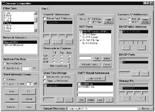Click the Output Directory text field
Image resolution: width=155 pixels, height=112 pixels.
coord(102,109)
